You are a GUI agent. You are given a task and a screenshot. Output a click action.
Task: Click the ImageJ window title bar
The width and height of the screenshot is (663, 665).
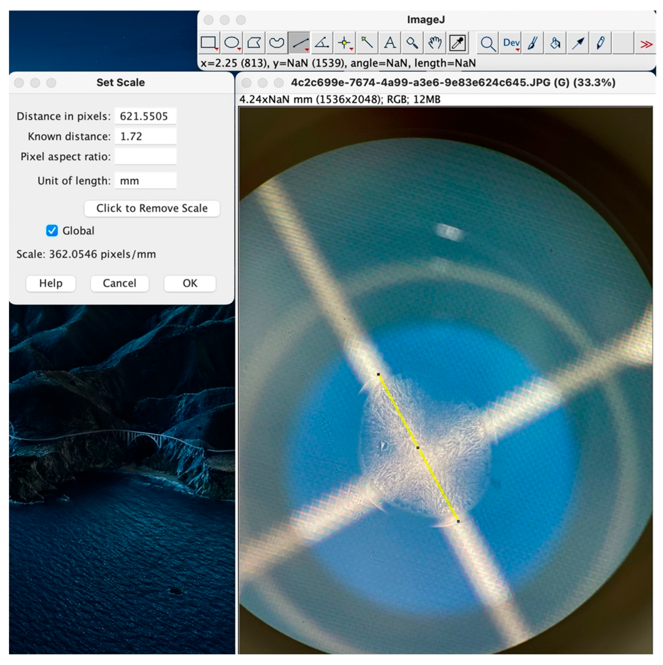426,20
